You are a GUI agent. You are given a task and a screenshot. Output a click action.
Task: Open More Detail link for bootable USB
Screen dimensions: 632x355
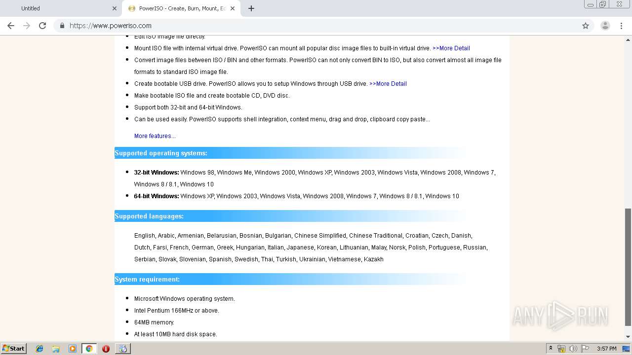click(388, 84)
